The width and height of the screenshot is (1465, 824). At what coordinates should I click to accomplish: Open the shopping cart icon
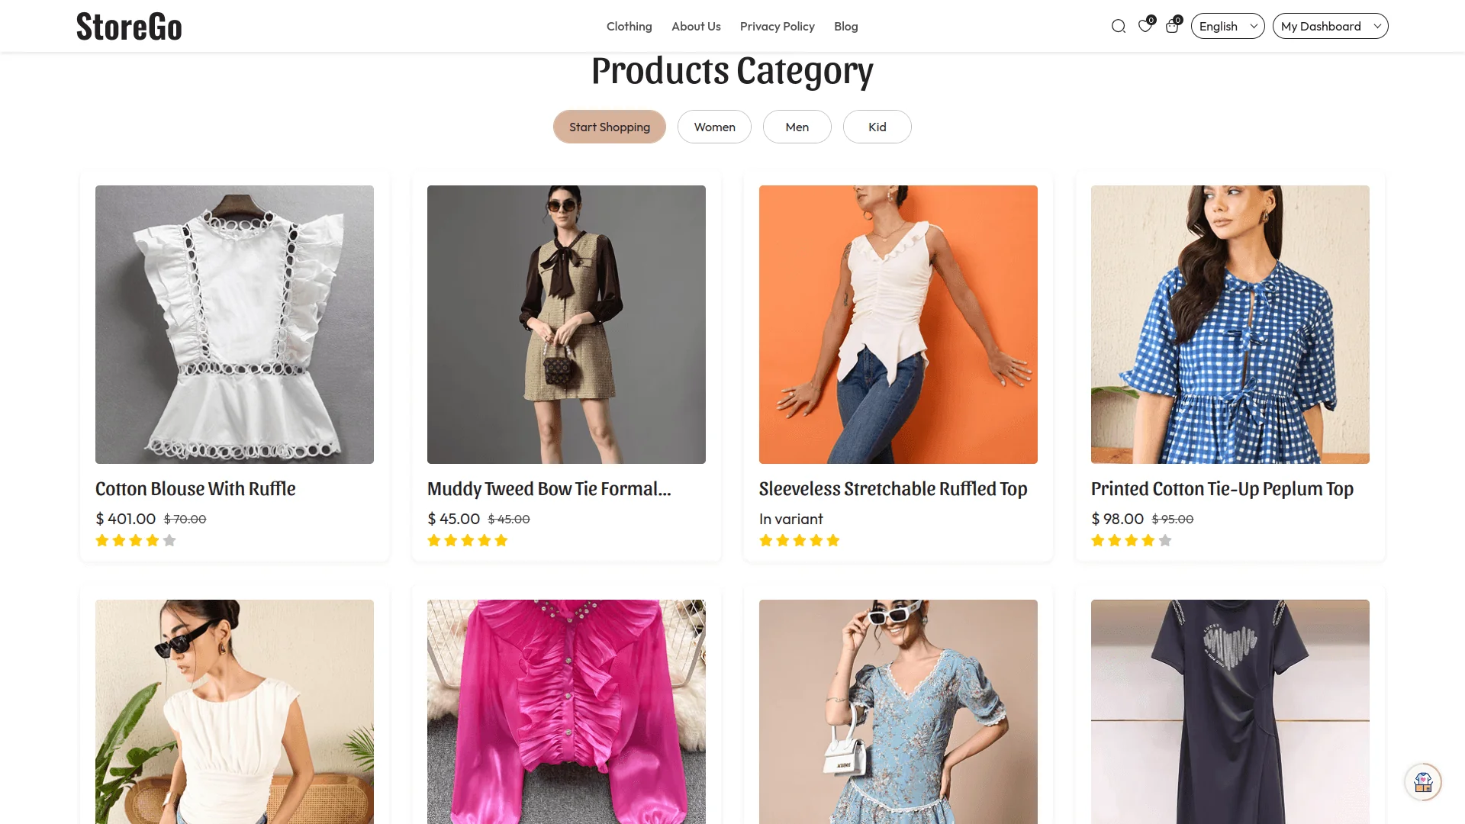pyautogui.click(x=1172, y=27)
